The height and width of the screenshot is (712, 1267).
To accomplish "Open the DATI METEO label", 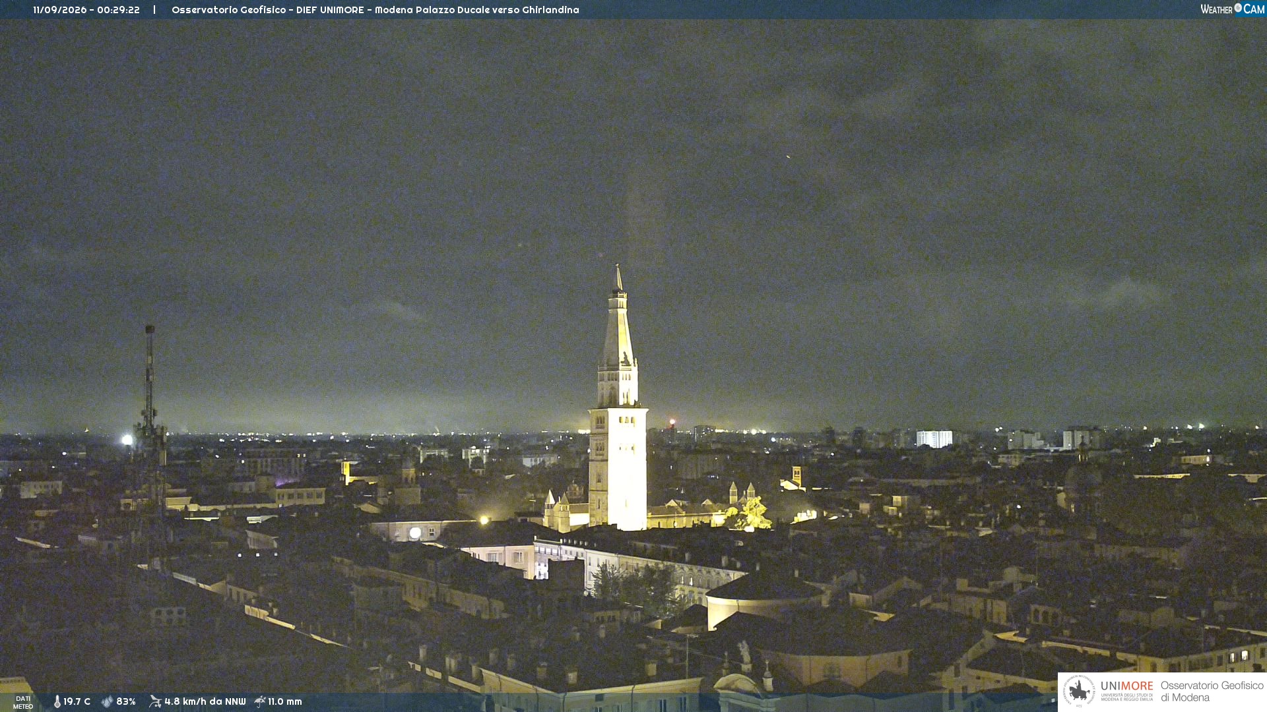I will coord(23,702).
